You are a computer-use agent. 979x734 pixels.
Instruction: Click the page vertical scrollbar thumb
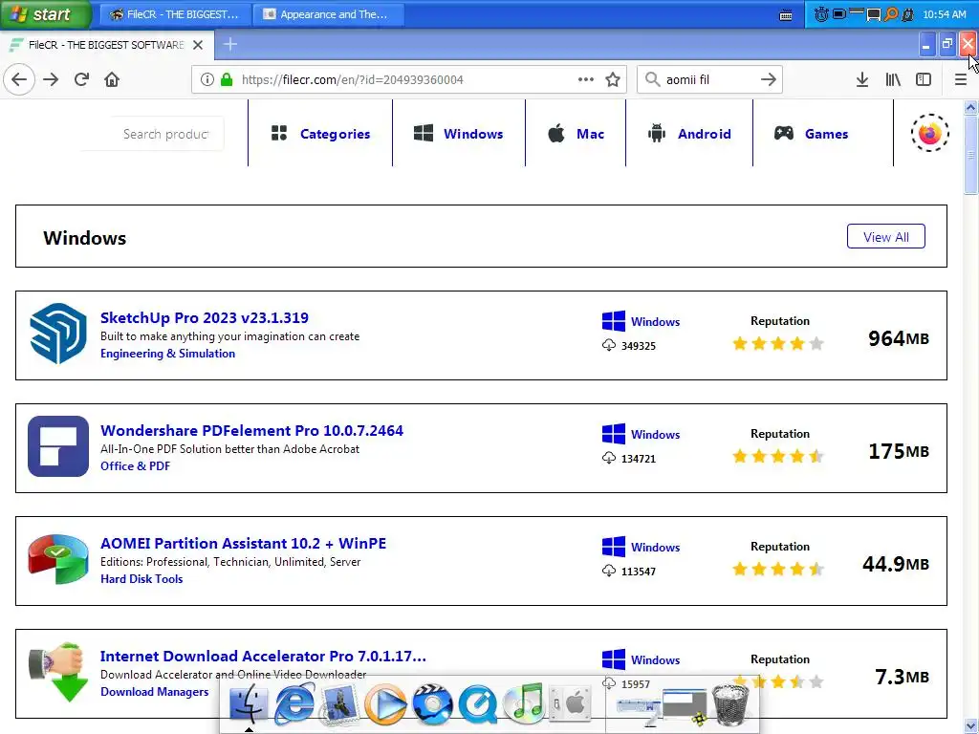coord(971,155)
